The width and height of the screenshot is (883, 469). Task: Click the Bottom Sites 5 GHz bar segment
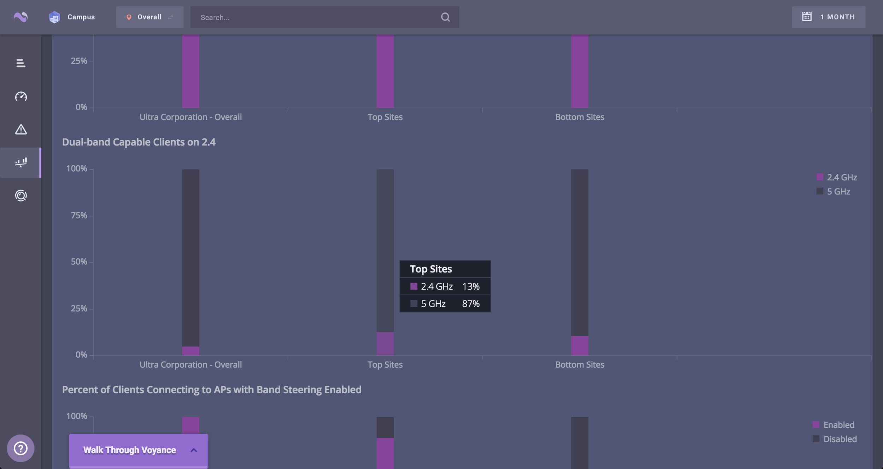[x=580, y=253]
